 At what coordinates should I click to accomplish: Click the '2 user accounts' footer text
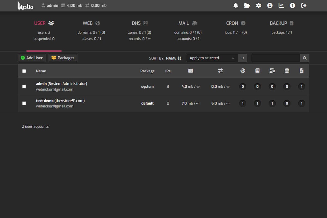[x=35, y=126]
